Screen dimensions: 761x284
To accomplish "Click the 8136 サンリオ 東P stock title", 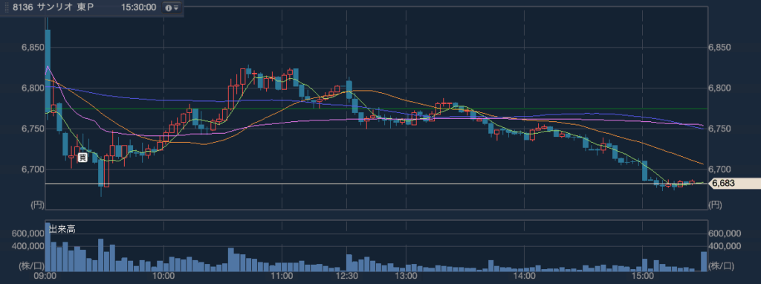I will 54,7.
